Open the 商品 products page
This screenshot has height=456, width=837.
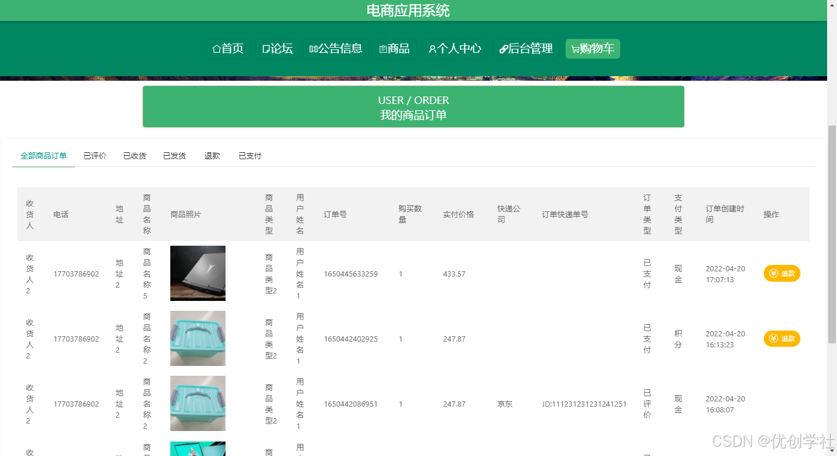click(394, 49)
